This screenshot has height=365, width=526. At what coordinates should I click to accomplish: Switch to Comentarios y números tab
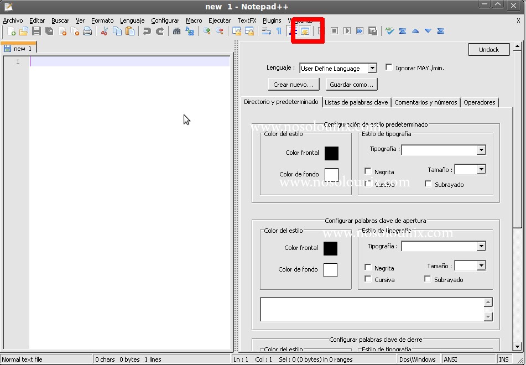coord(426,102)
